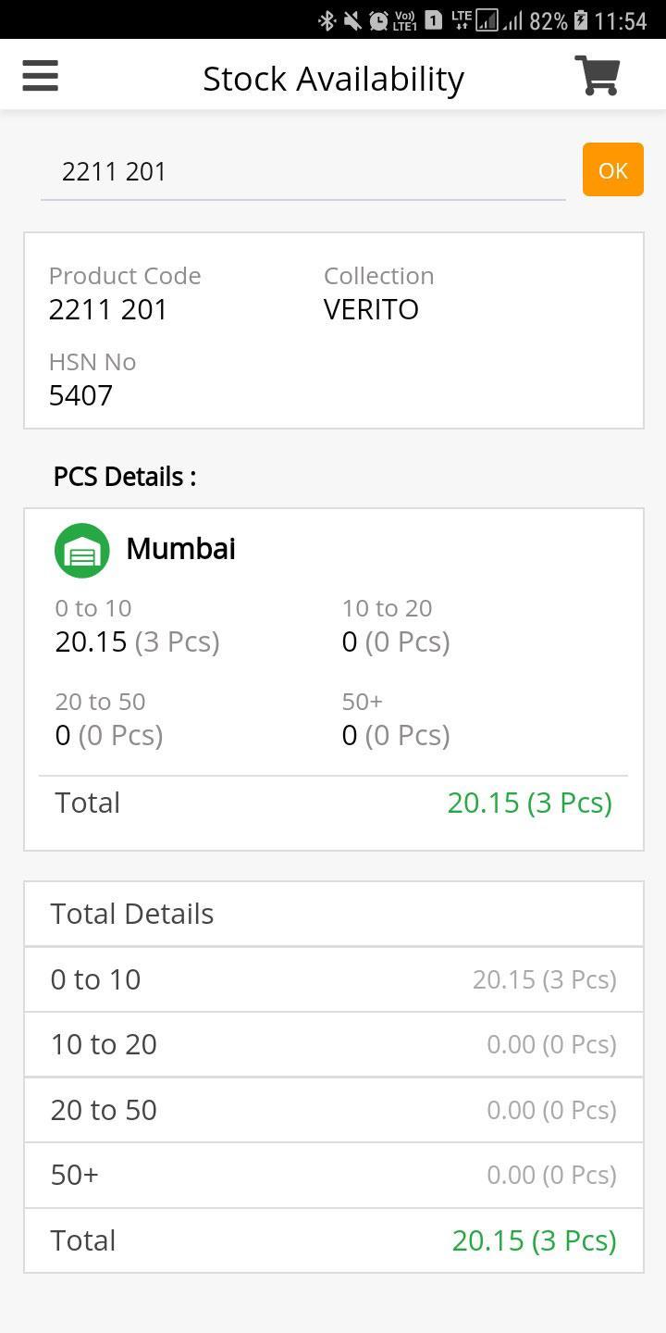Open the shopping cart
This screenshot has width=666, height=1333.
(598, 76)
